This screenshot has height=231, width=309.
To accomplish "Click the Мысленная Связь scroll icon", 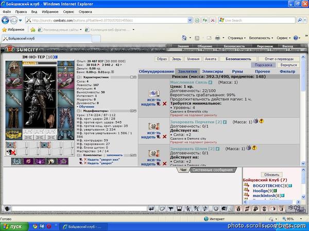I will tap(154, 93).
